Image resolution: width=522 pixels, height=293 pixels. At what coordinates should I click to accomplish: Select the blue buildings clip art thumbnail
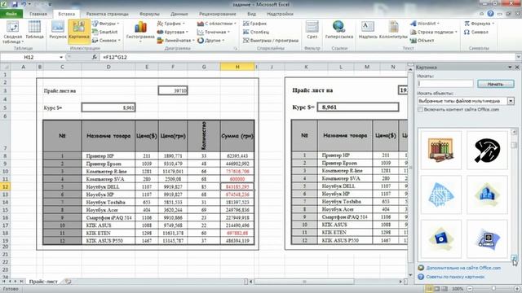pyautogui.click(x=487, y=195)
